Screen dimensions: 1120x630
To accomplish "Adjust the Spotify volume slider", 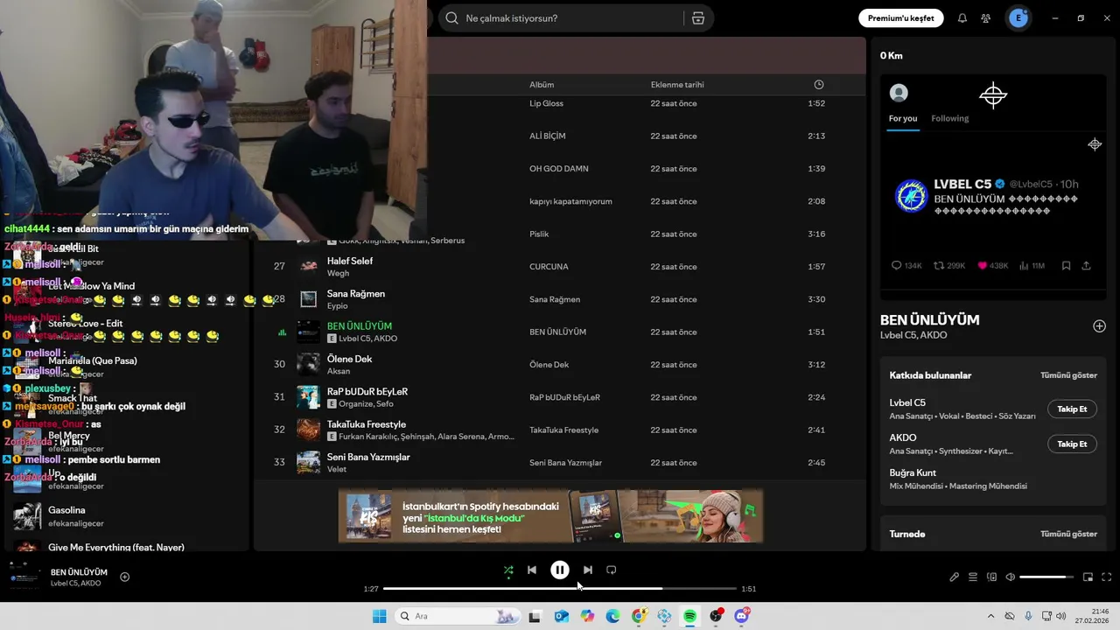I will [x=1047, y=577].
